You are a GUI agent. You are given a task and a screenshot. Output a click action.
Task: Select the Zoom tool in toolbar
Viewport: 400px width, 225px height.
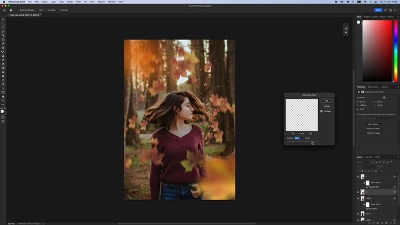pyautogui.click(x=2, y=101)
